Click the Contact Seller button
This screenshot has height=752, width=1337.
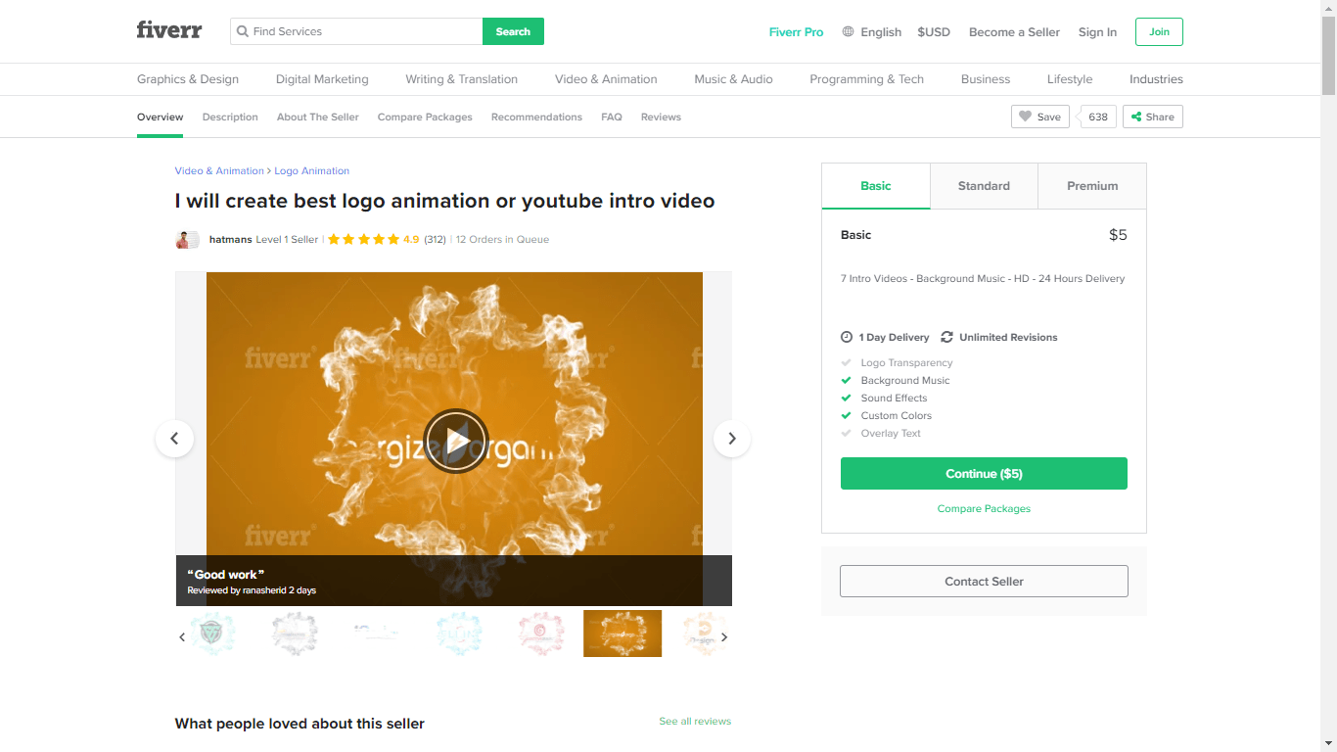pos(984,581)
